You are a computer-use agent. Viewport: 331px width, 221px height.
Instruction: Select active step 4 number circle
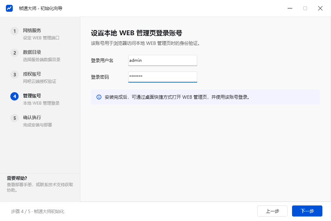coord(14,96)
